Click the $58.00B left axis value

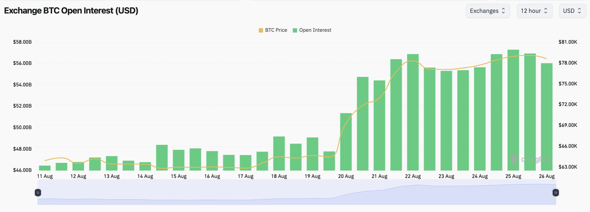click(x=22, y=42)
